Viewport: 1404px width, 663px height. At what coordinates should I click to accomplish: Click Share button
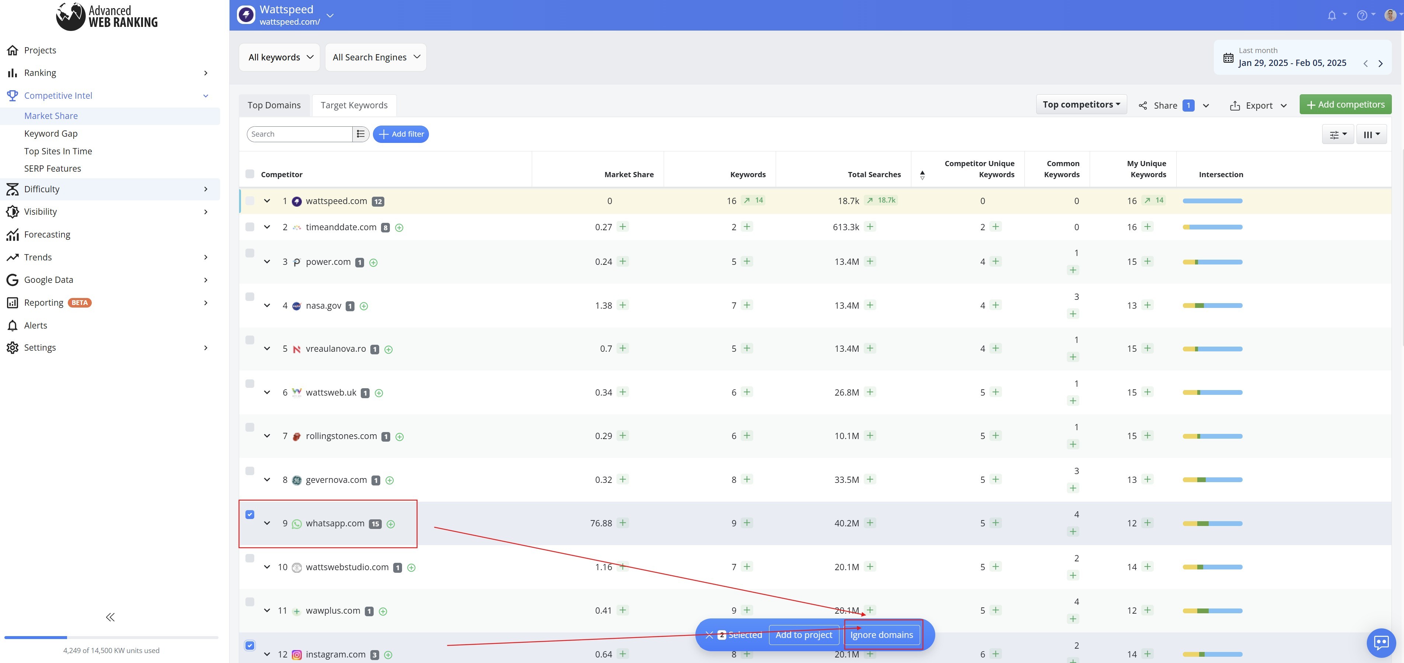click(1165, 106)
